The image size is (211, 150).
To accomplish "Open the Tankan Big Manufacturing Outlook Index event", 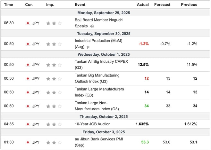I will coord(97,75).
